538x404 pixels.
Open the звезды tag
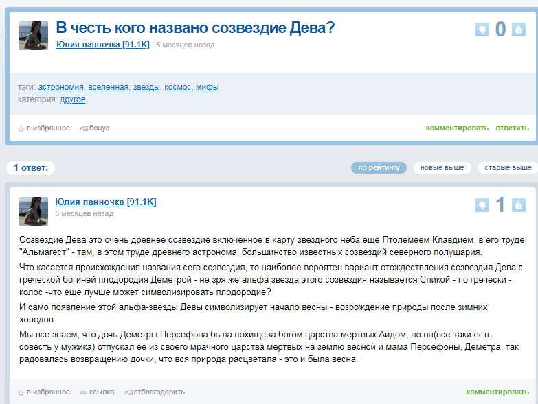146,87
